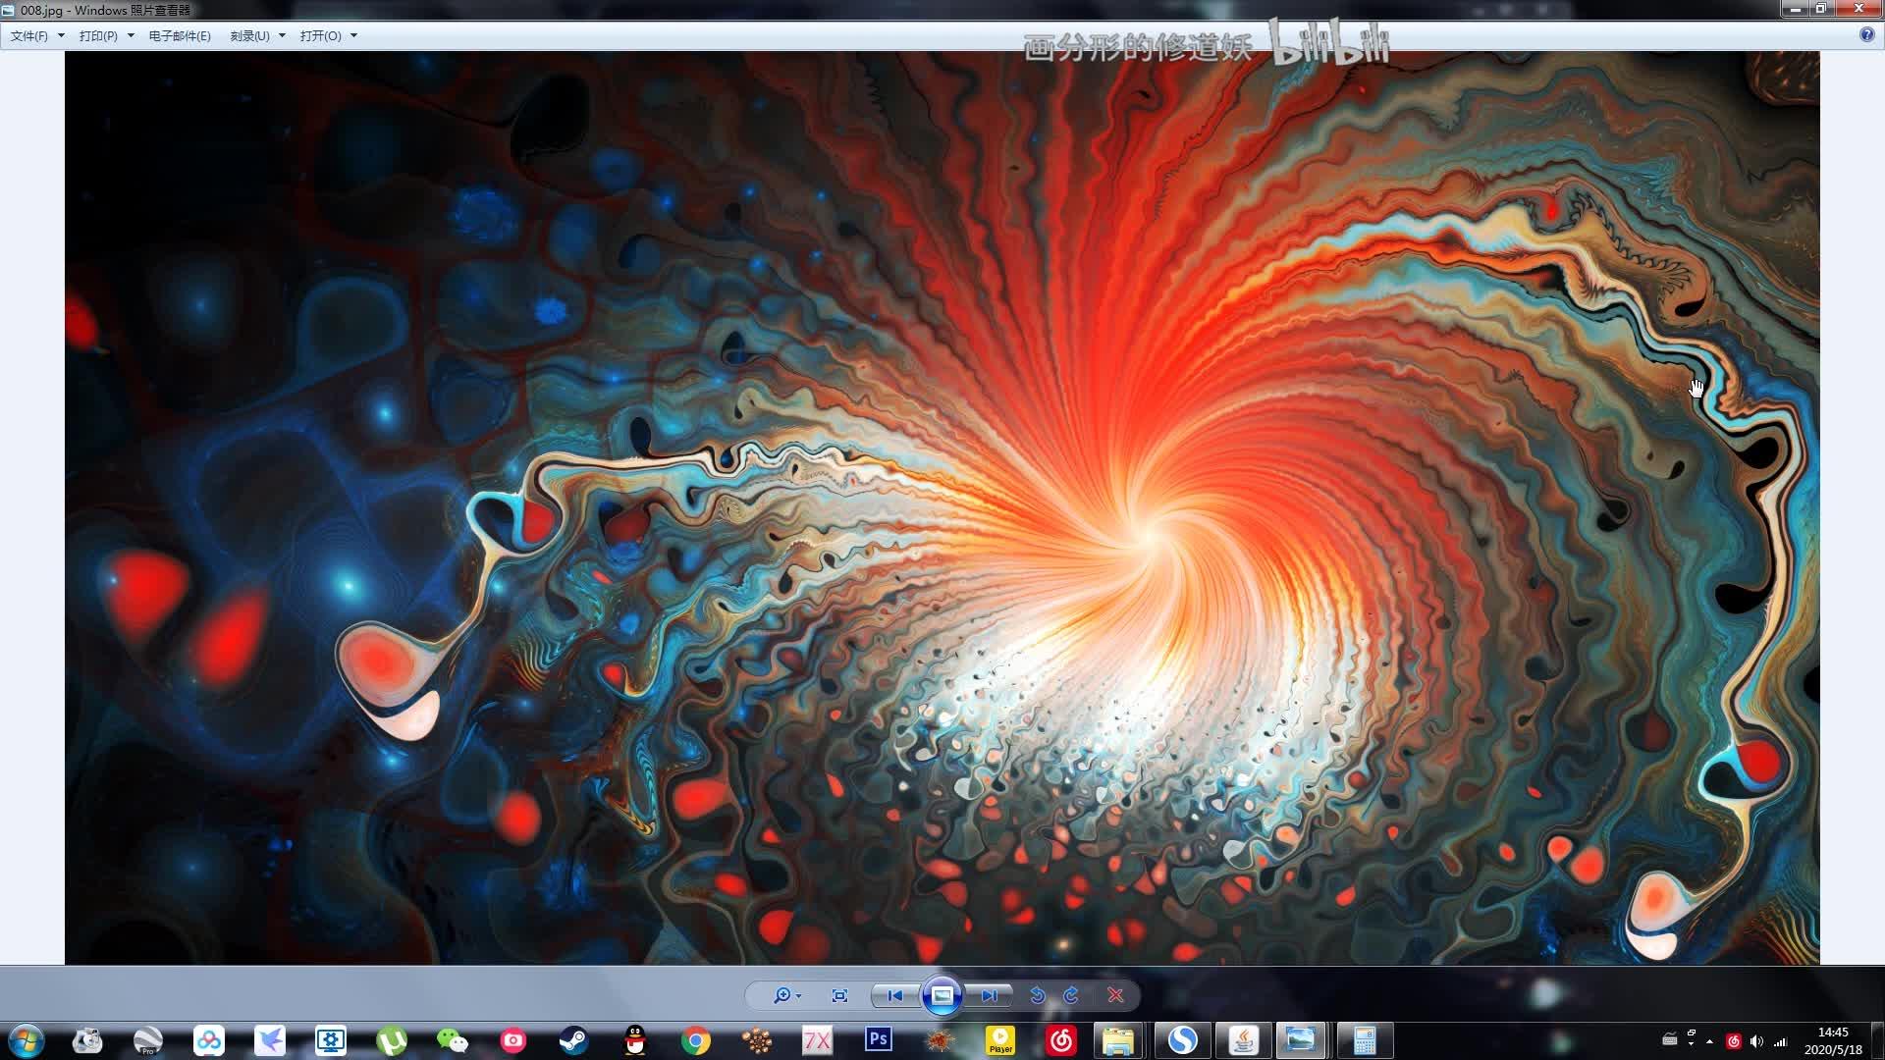Viewport: 1885px width, 1060px height.
Task: Go to the previous photo
Action: tap(894, 995)
